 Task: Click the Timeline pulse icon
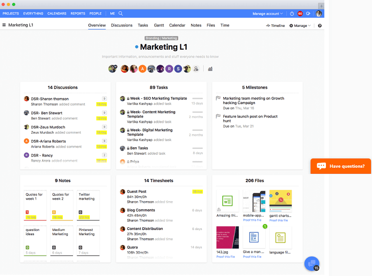click(x=268, y=26)
